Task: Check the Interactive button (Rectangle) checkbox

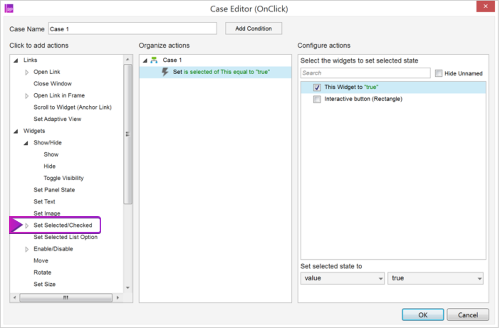Action: pyautogui.click(x=317, y=99)
